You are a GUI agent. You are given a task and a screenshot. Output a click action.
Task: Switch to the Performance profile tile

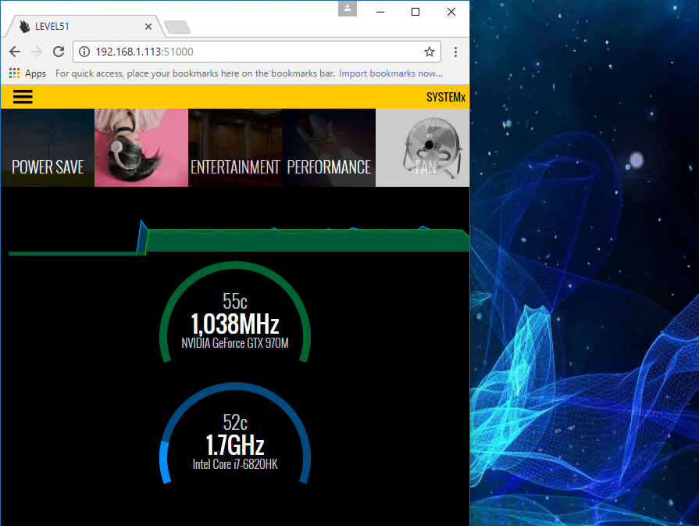click(x=329, y=148)
